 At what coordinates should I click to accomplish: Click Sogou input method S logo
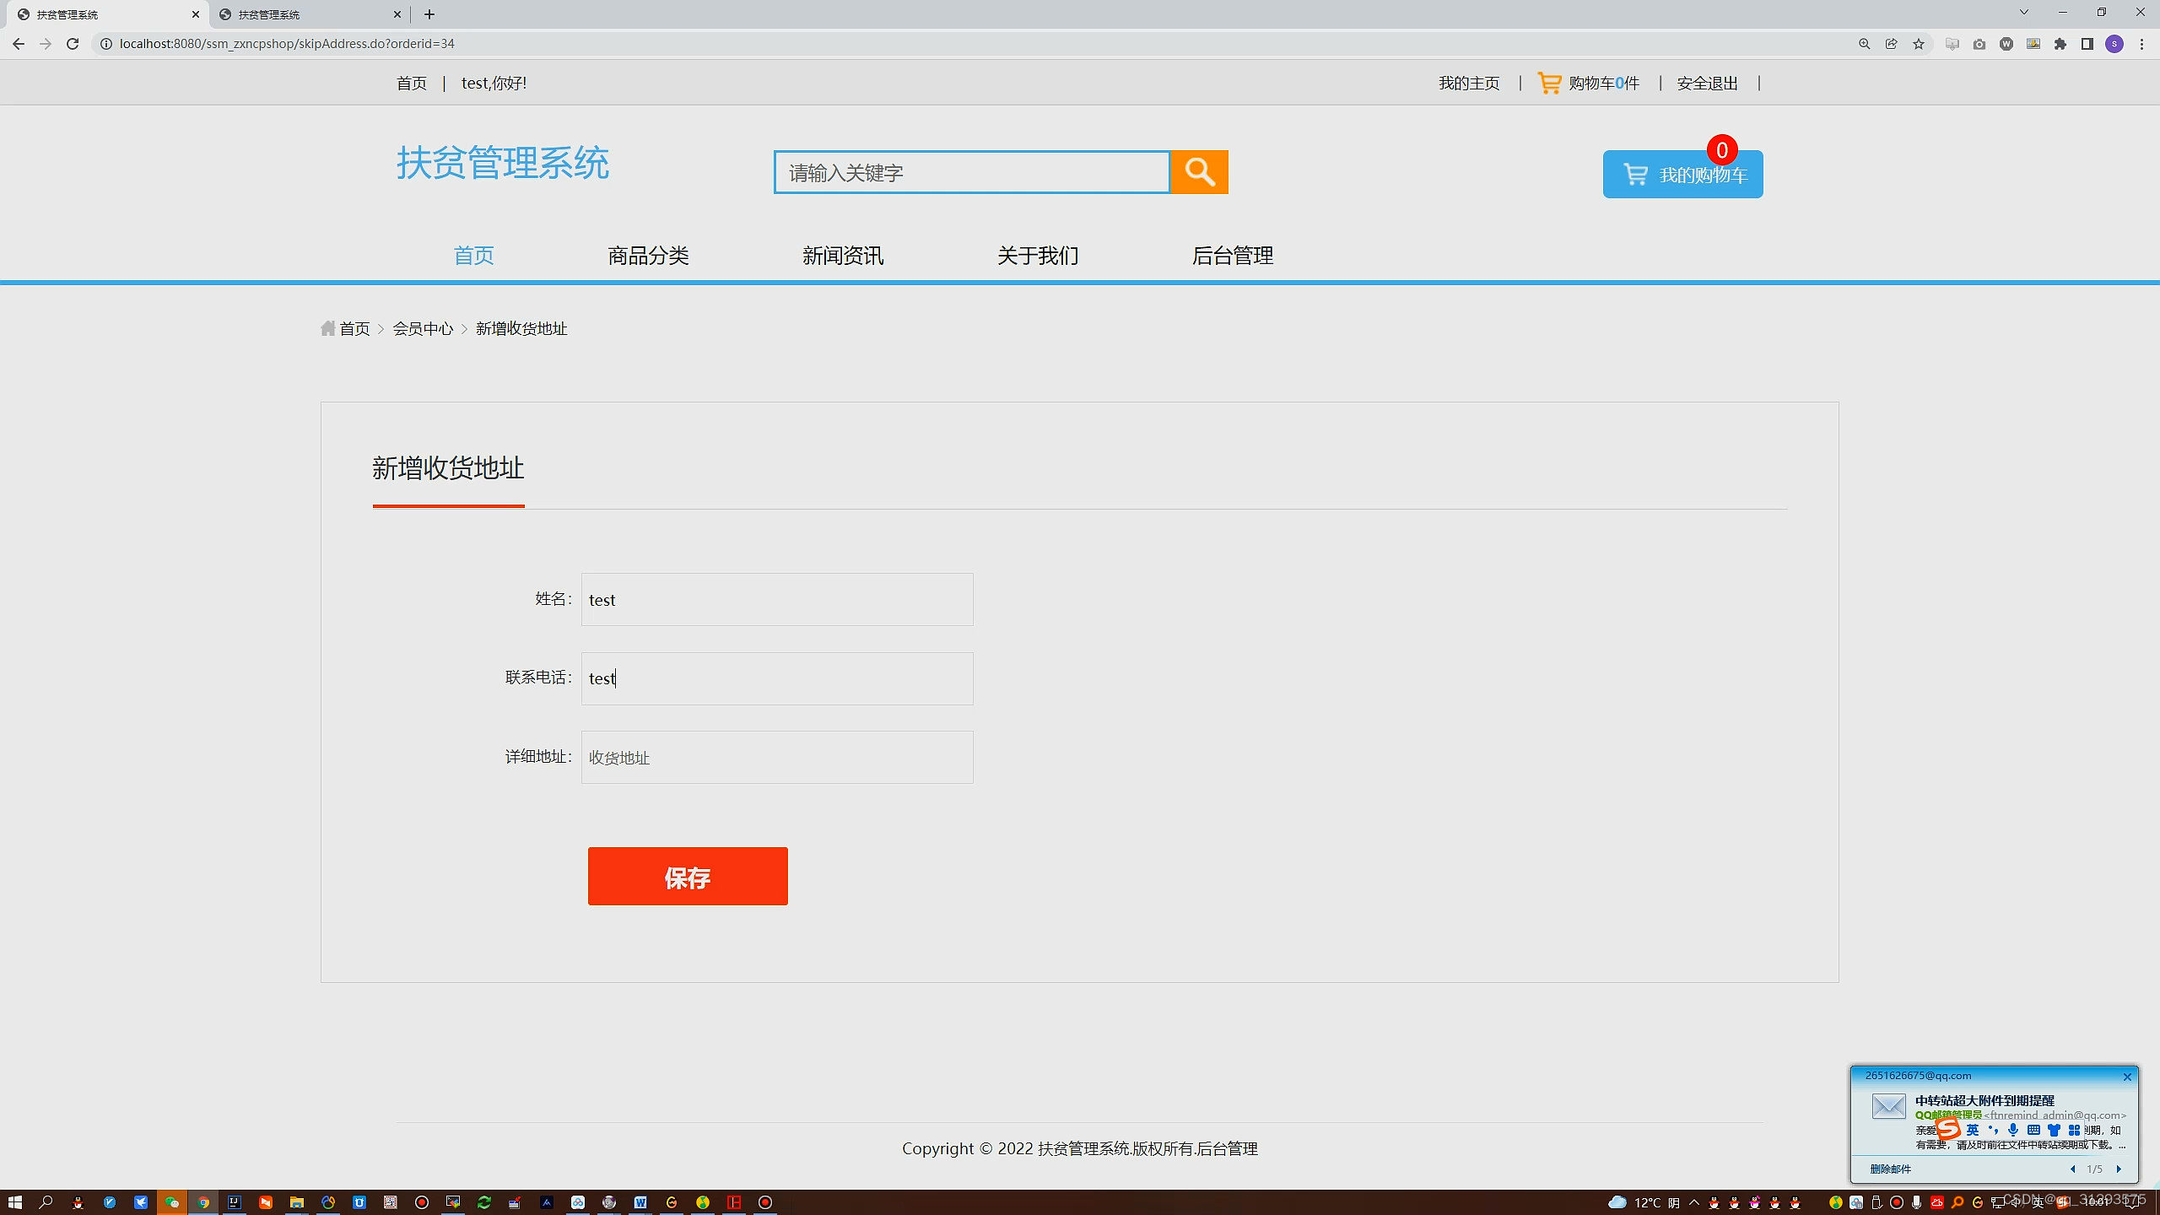pos(1948,1128)
